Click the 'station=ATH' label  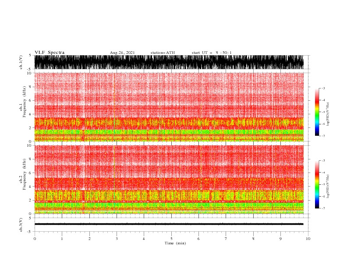(x=163, y=53)
